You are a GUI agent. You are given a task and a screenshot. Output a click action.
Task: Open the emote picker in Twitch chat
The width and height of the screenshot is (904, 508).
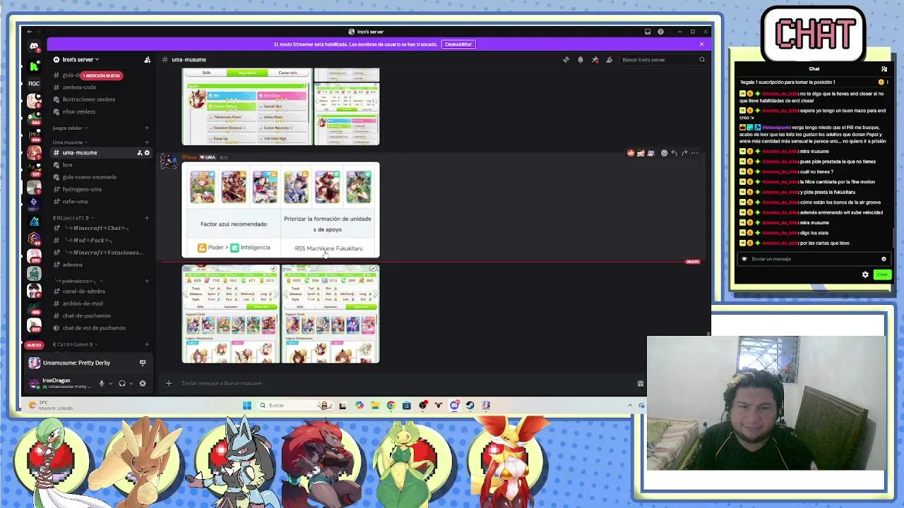(884, 259)
